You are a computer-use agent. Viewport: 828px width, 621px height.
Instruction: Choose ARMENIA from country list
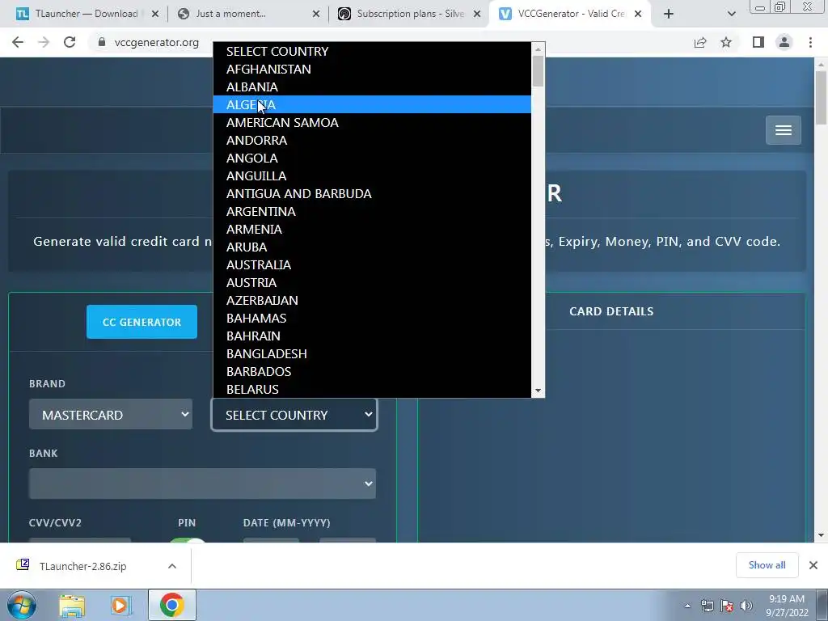(372, 229)
